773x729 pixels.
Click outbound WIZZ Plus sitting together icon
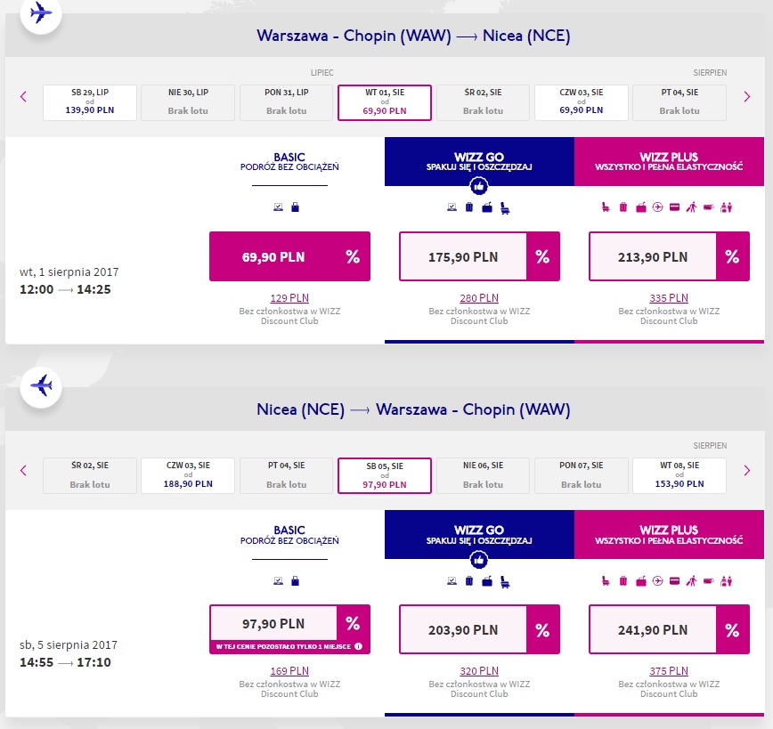coord(726,207)
